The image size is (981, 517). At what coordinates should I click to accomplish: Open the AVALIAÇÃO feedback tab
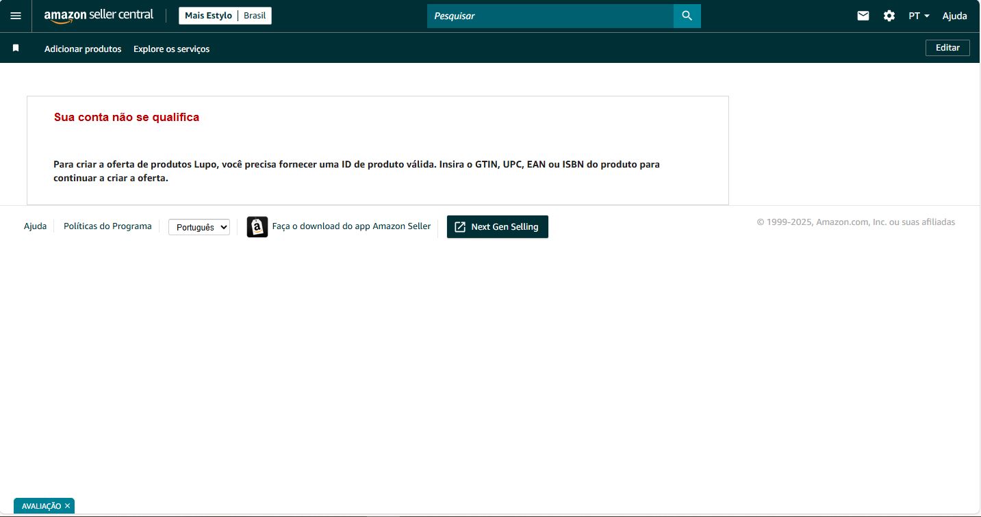coord(41,506)
